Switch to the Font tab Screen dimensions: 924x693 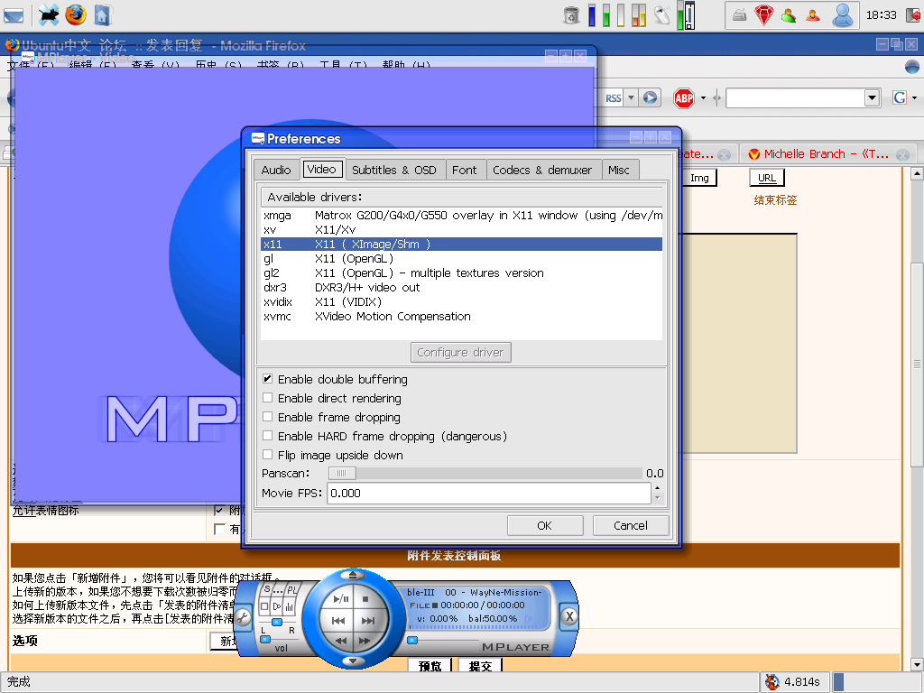point(465,170)
